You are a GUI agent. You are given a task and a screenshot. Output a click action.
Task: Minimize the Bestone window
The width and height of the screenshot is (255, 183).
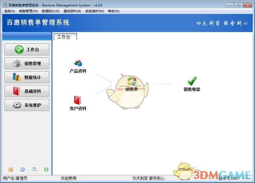pos(229,5)
